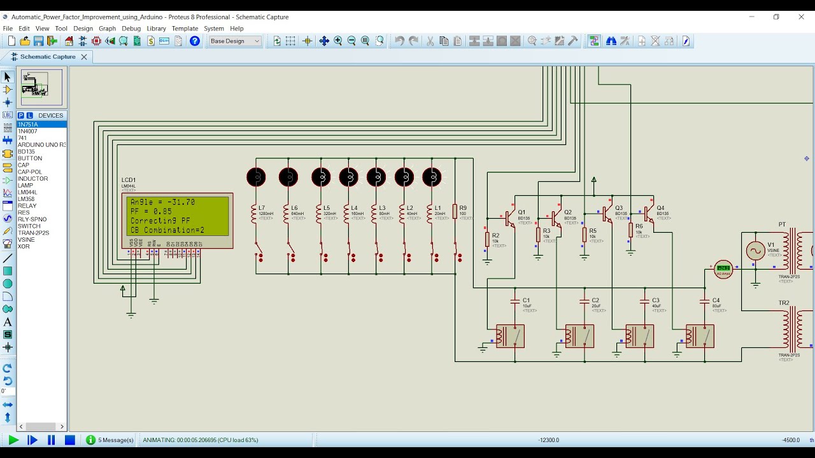The height and width of the screenshot is (458, 815).
Task: Create a new project via toolbar
Action: [11, 41]
